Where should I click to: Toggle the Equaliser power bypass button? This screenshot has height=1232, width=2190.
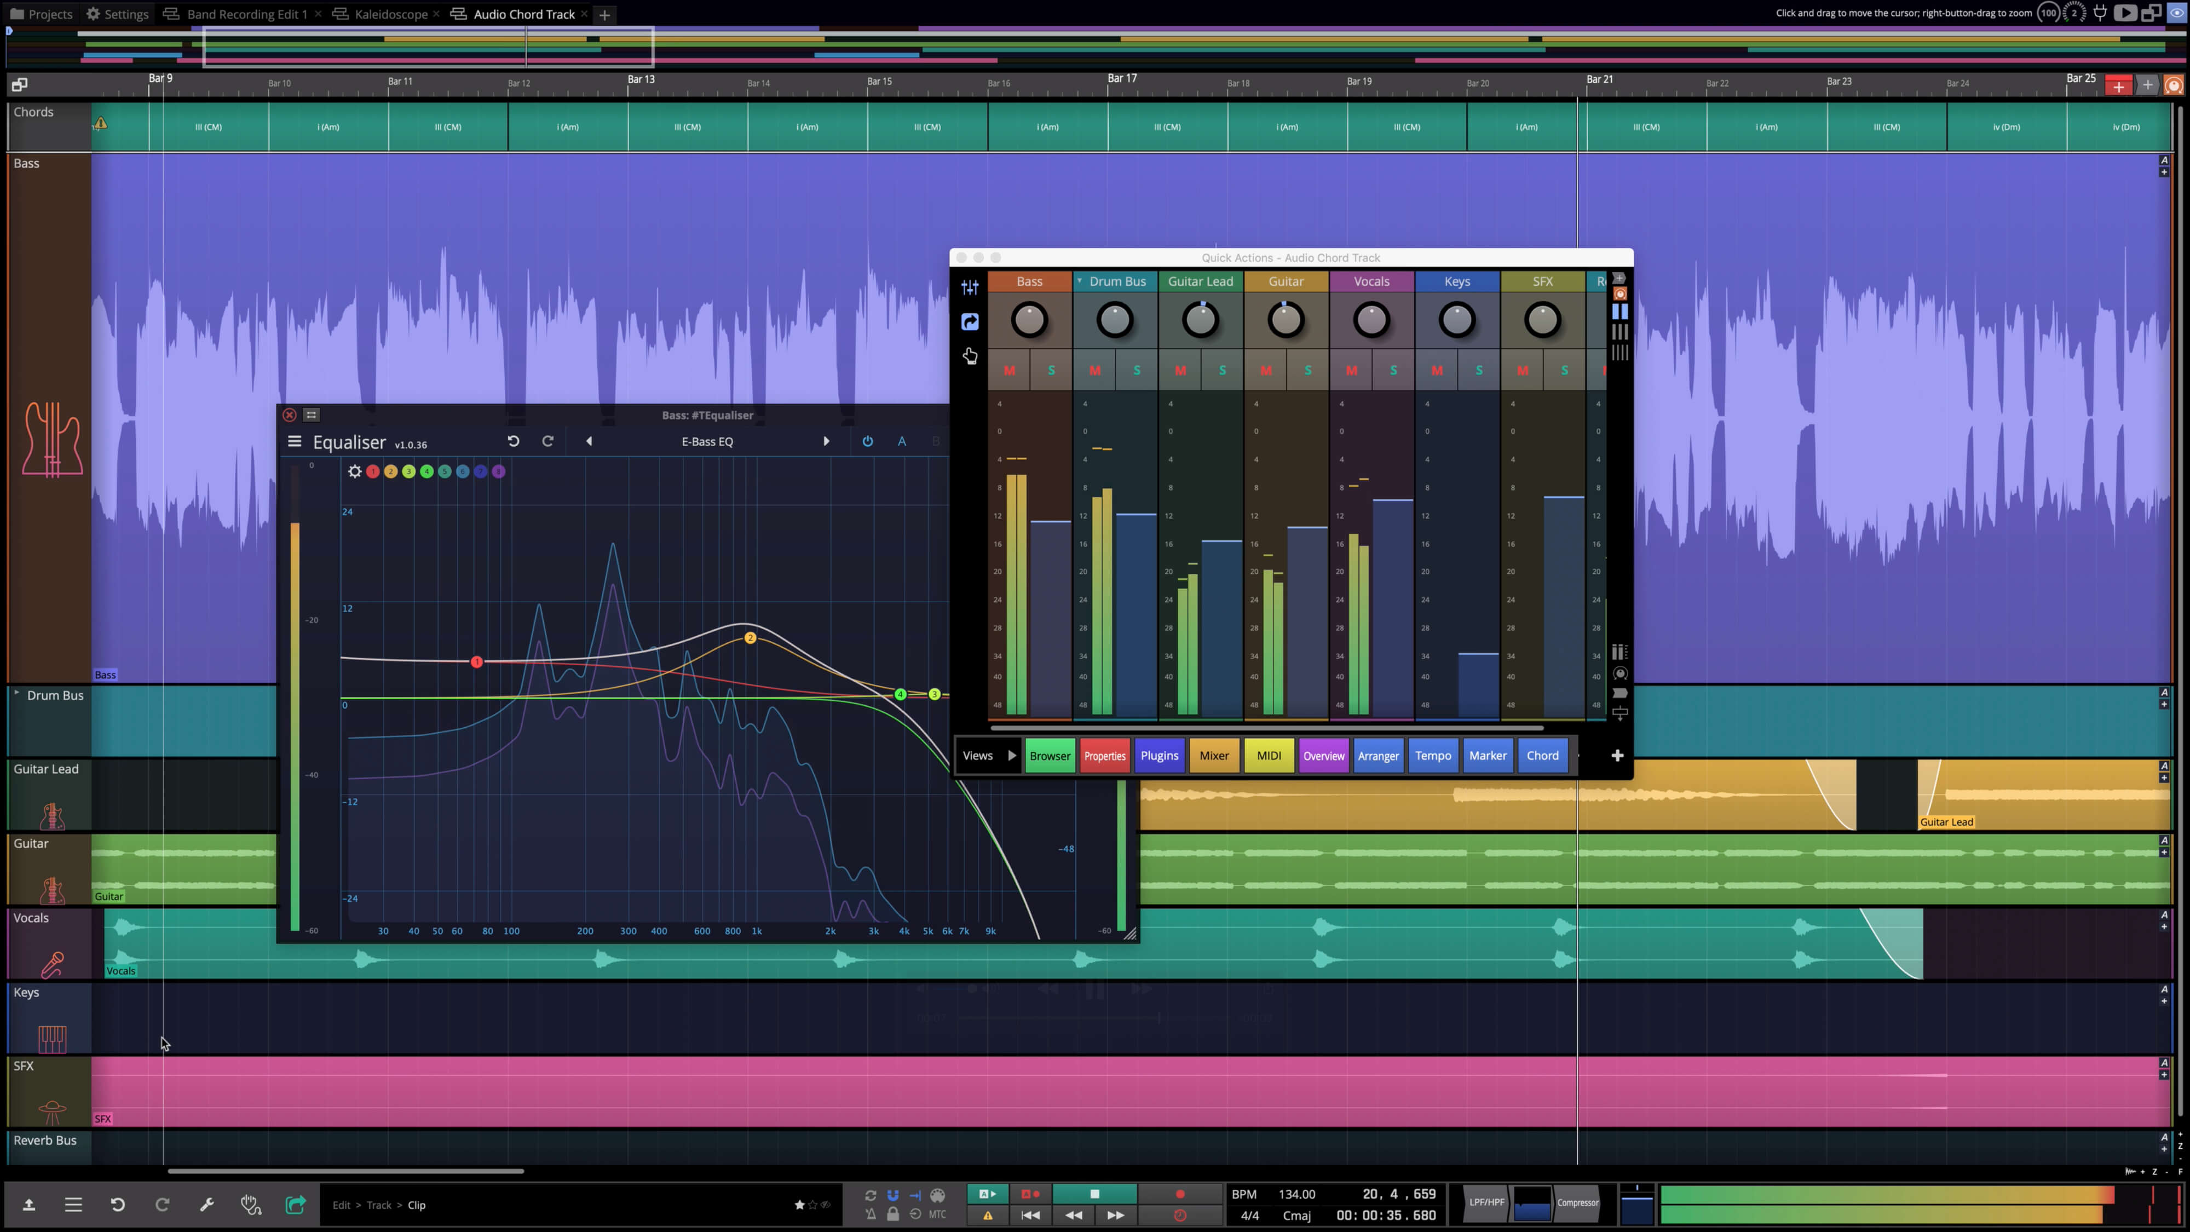click(x=867, y=441)
